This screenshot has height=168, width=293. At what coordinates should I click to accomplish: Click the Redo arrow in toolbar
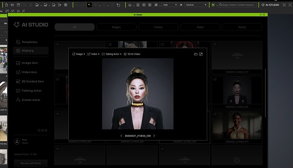click(83, 5)
